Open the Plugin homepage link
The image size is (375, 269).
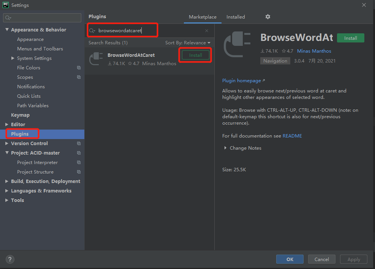tap(241, 80)
